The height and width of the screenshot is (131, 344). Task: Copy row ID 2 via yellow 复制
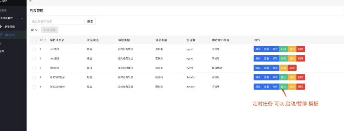(292, 58)
